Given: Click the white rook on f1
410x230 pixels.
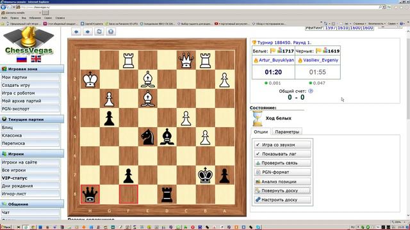Looking at the screenshot, I should 128,60.
